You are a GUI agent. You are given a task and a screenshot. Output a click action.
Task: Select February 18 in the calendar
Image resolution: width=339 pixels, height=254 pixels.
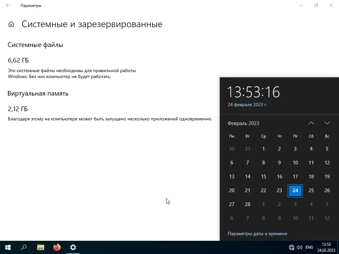(311, 177)
